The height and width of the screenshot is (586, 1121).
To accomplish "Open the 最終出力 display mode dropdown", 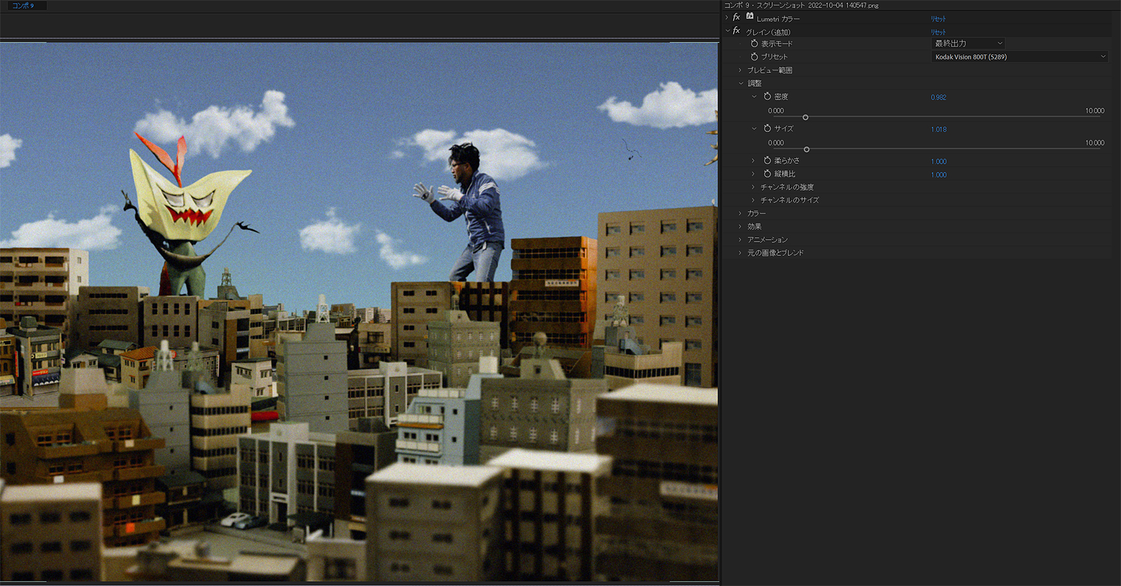I will tap(968, 44).
